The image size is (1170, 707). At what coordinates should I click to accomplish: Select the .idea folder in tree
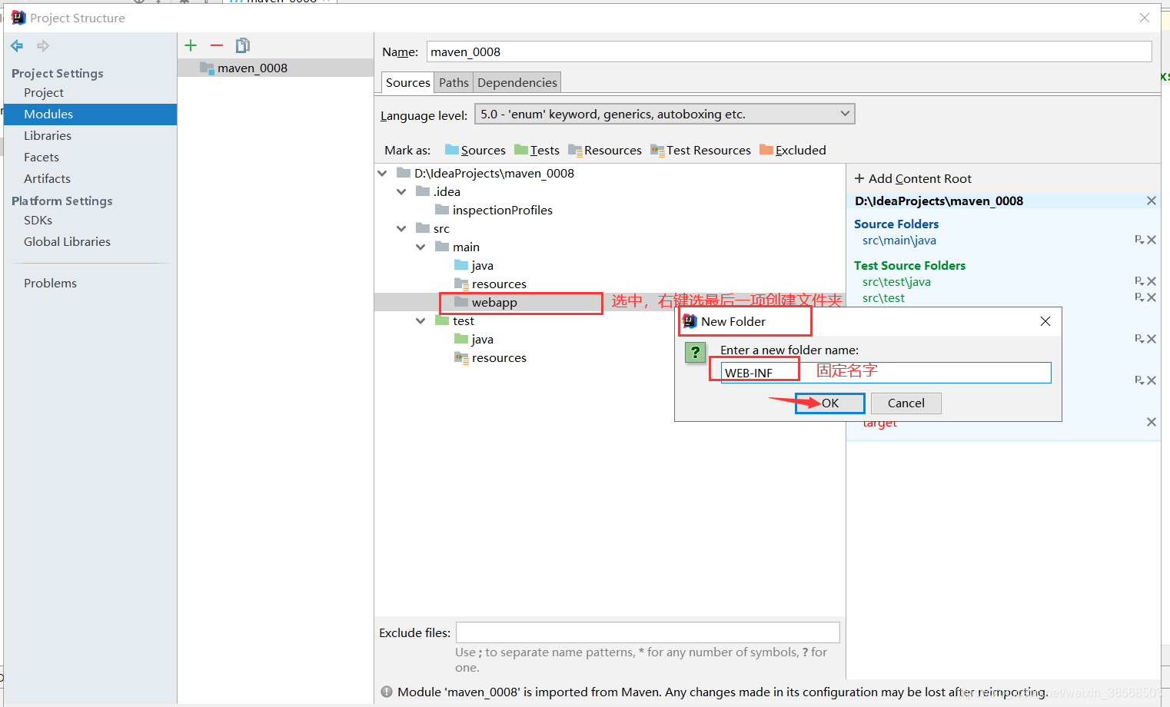tap(446, 191)
